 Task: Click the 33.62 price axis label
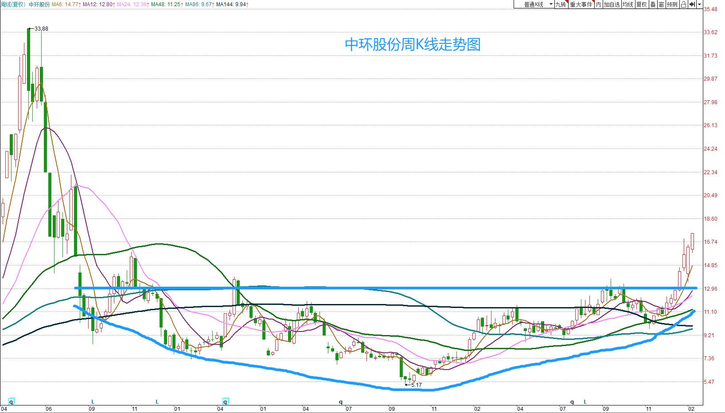click(x=710, y=32)
